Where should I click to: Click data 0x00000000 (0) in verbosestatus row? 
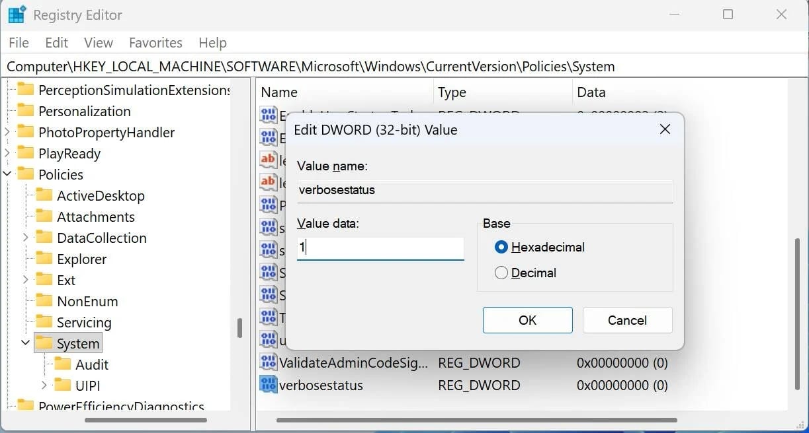pyautogui.click(x=622, y=385)
